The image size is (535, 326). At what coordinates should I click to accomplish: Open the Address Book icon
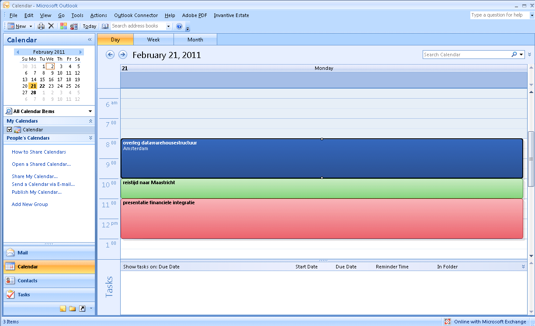[x=105, y=26]
